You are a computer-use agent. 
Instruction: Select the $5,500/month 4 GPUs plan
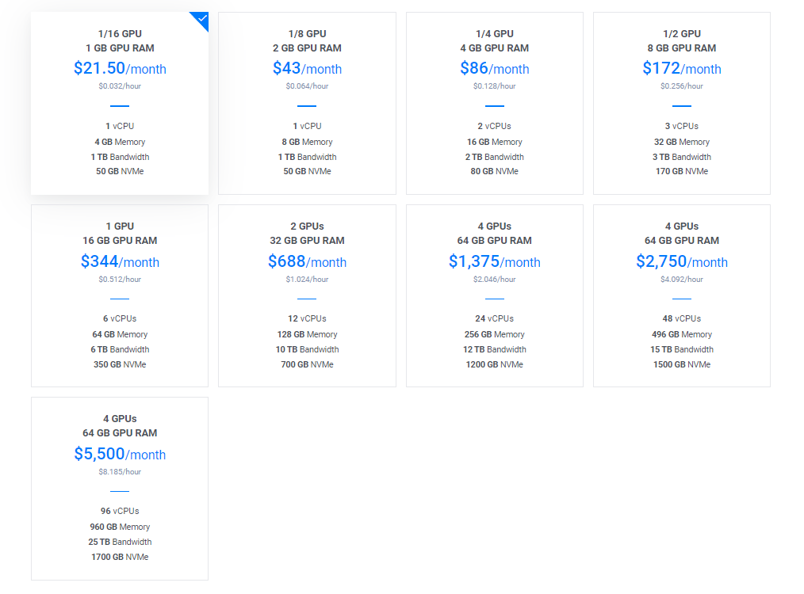click(120, 488)
